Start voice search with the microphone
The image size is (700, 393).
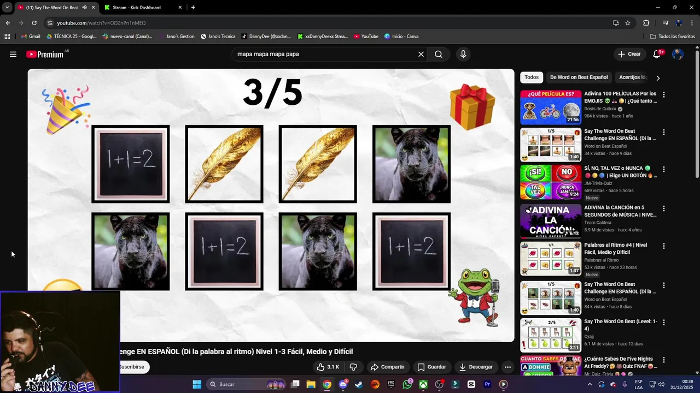click(x=463, y=54)
